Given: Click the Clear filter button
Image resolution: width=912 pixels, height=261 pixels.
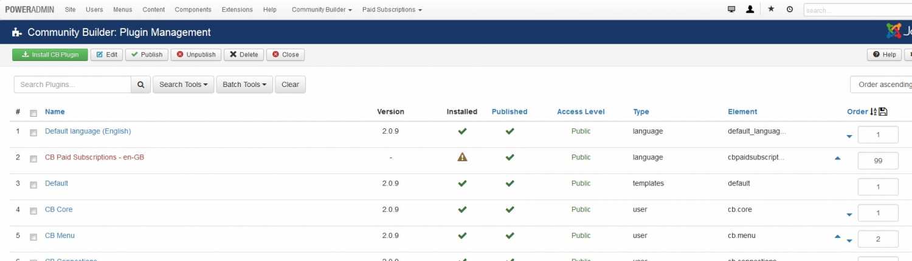Looking at the screenshot, I should click(x=290, y=85).
